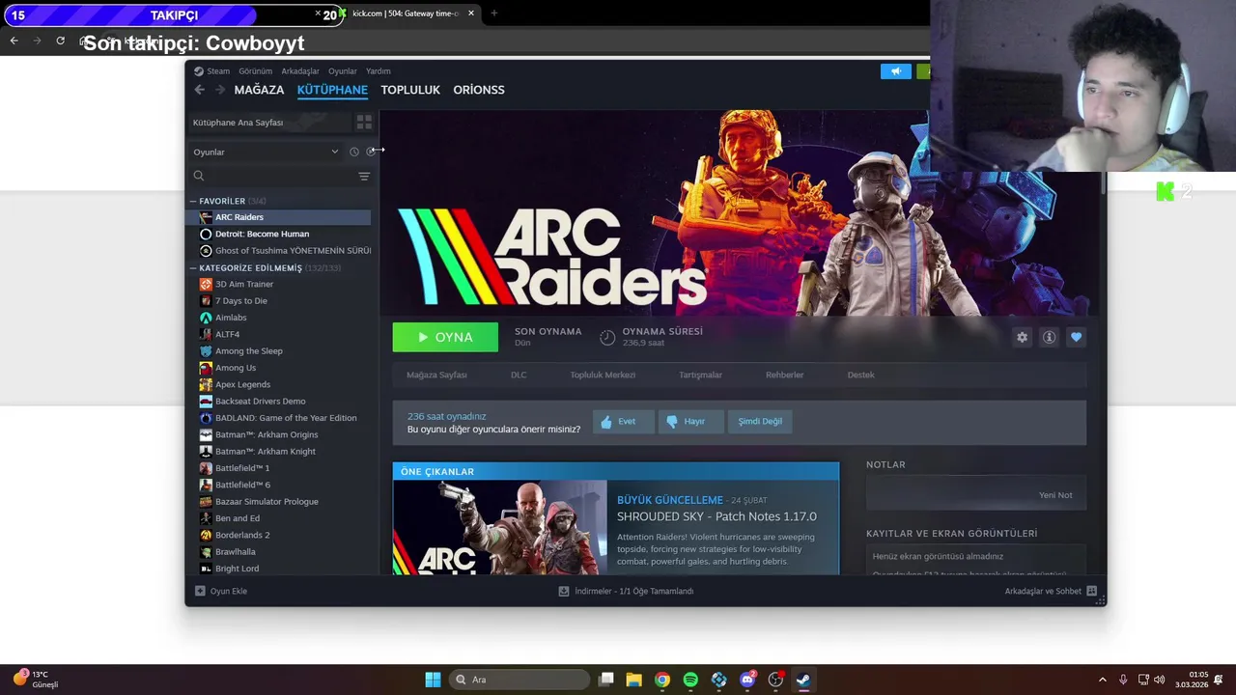
Task: Click the Yeni Not button
Action: click(1054, 495)
